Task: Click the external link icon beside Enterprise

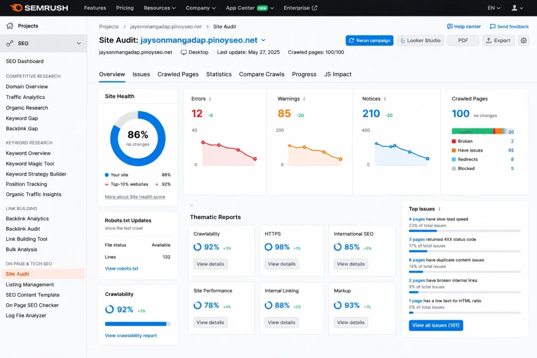Action: tap(315, 7)
